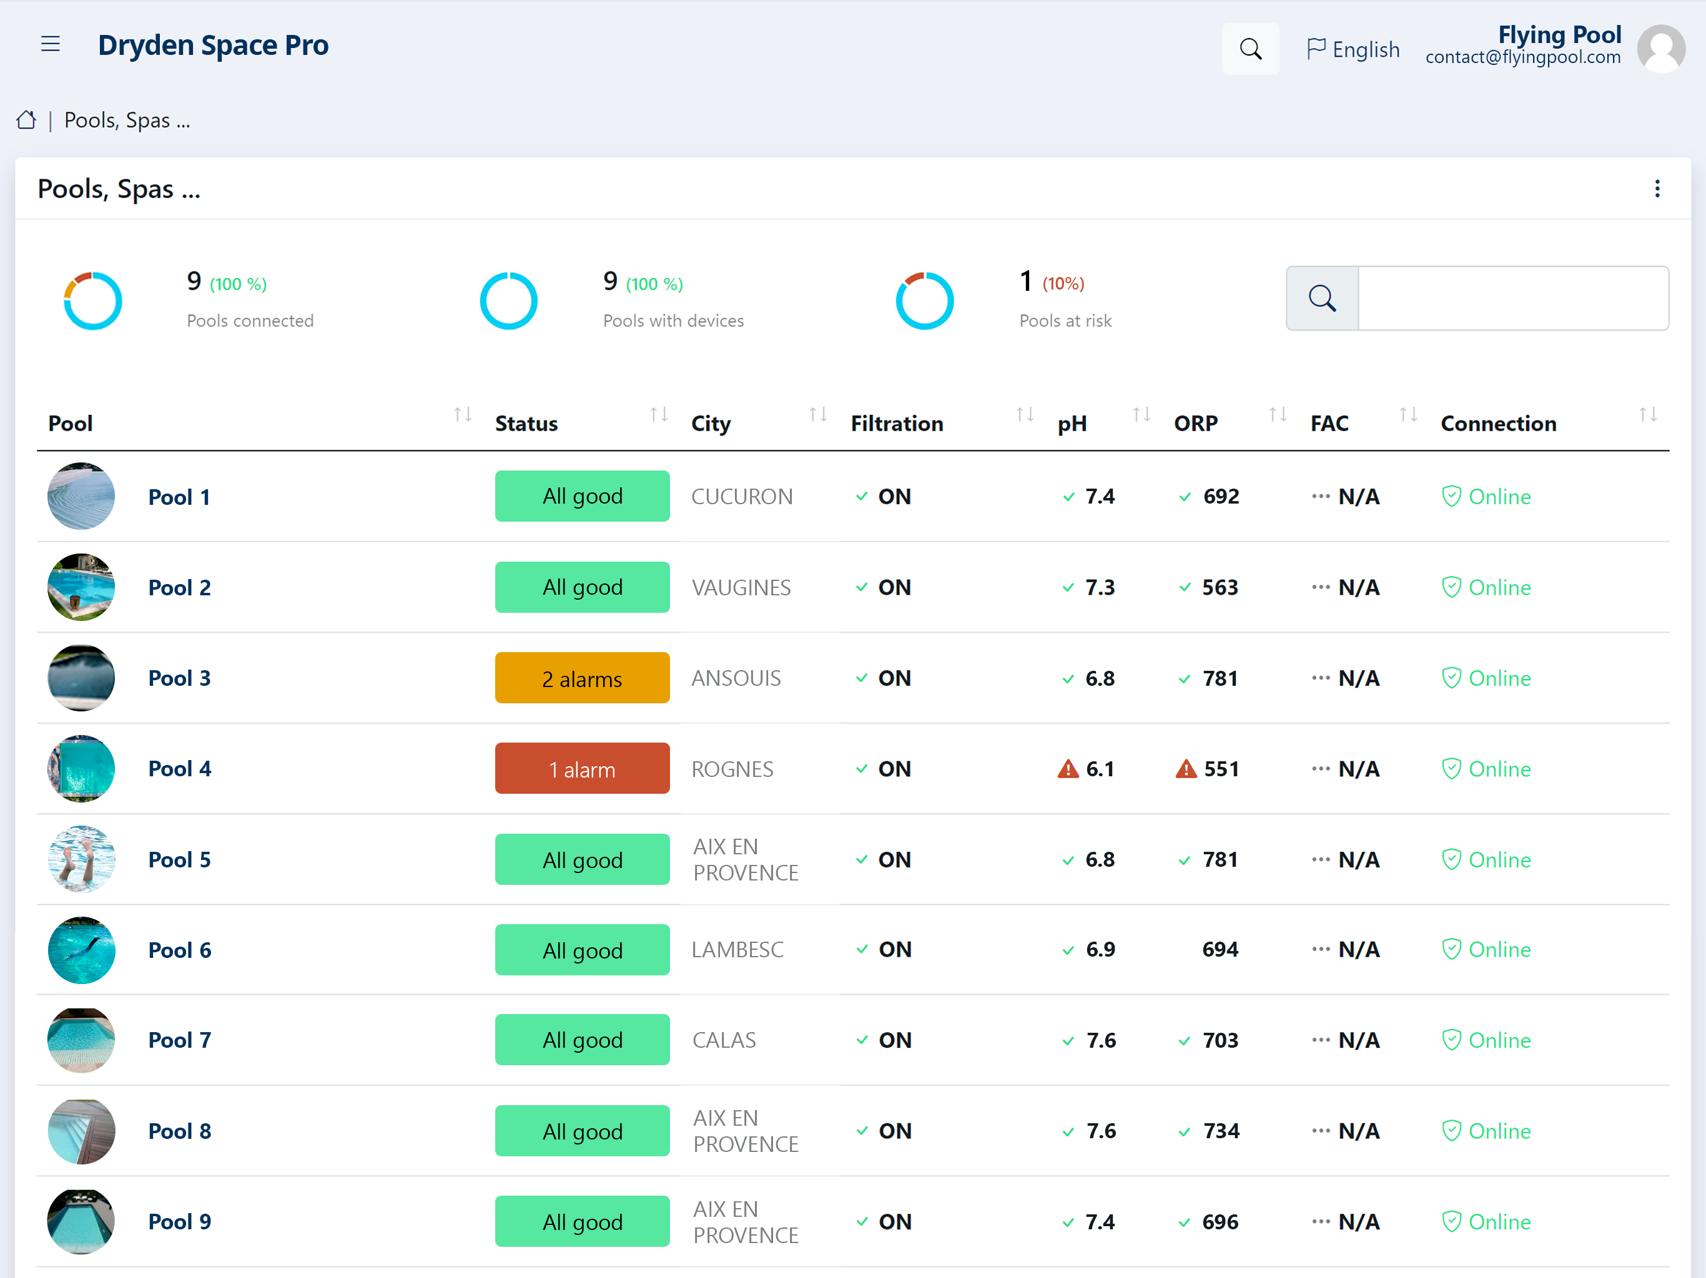Click the header search magnifier icon
Screen dimensions: 1706x1278
(1250, 49)
